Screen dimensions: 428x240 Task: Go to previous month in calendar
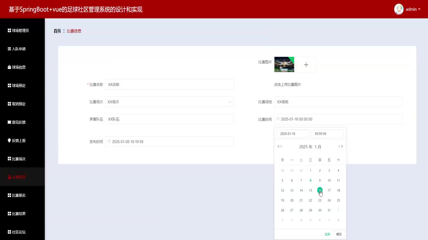click(281, 147)
